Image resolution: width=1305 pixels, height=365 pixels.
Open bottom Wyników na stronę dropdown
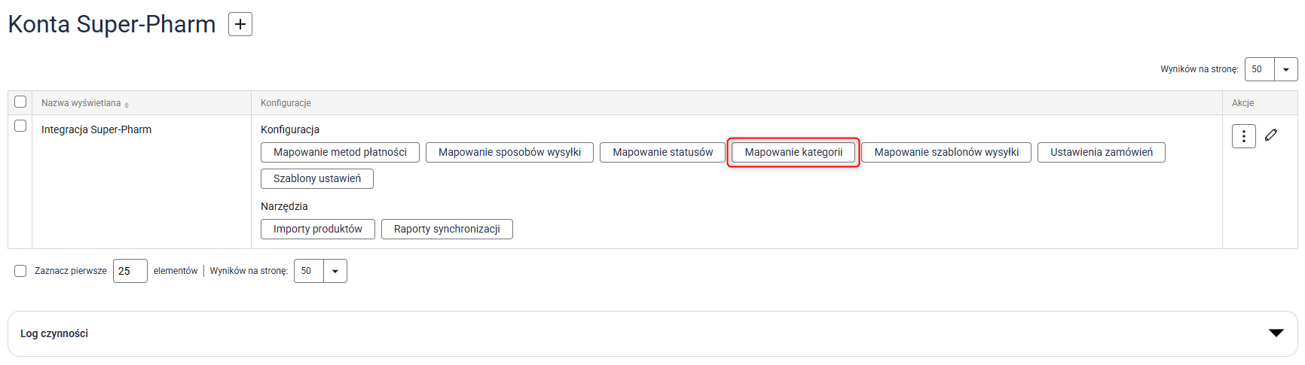tap(335, 271)
